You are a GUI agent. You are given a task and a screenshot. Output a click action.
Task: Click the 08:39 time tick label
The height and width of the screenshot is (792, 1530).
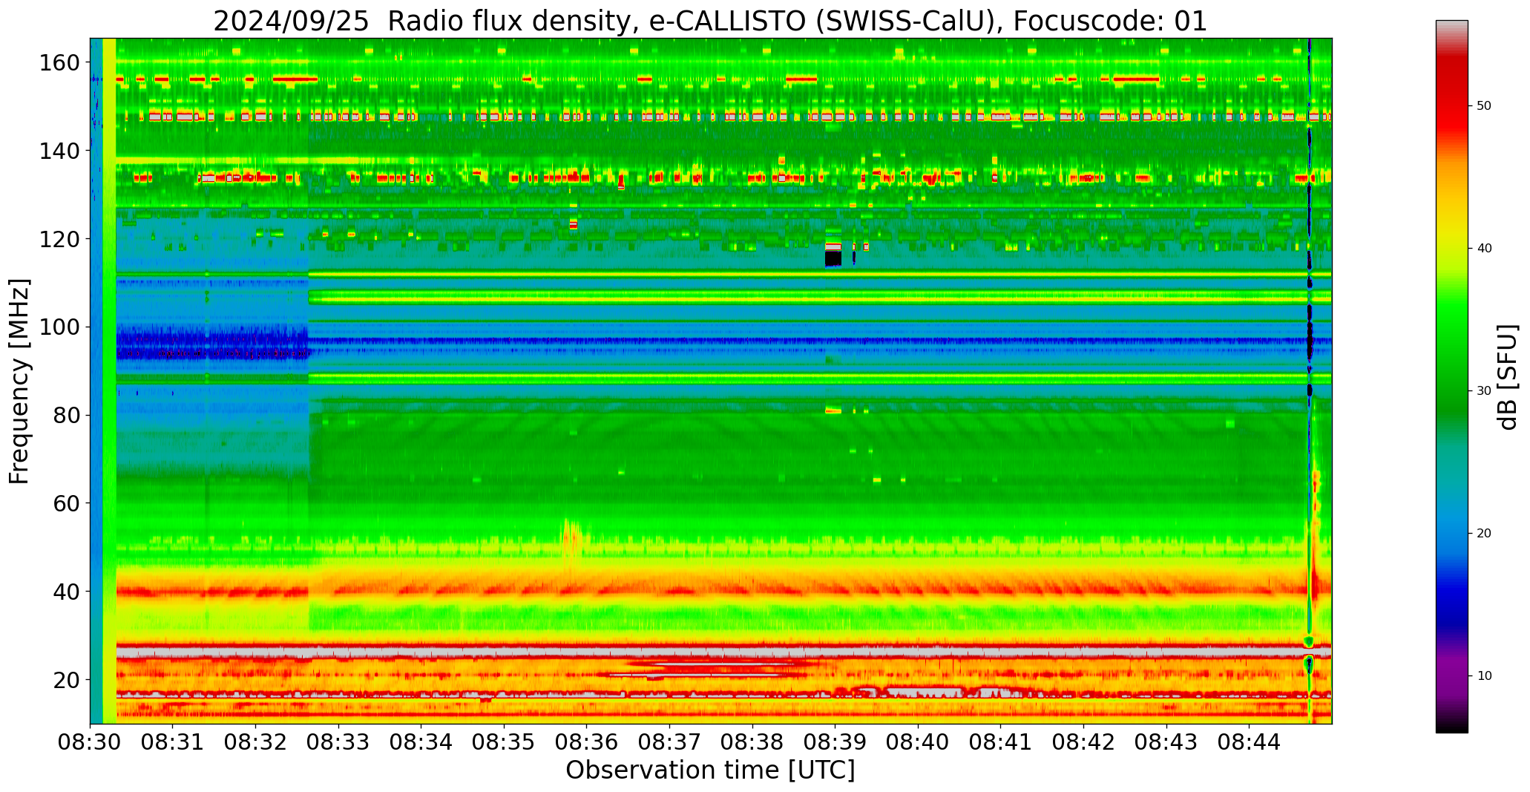click(835, 743)
